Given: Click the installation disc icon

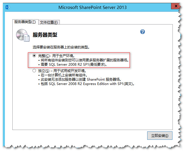Looking at the screenshot, I should [x=23, y=35].
